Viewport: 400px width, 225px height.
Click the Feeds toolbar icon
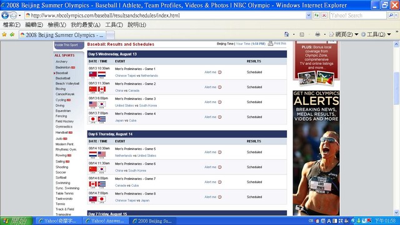pyautogui.click(x=302, y=34)
